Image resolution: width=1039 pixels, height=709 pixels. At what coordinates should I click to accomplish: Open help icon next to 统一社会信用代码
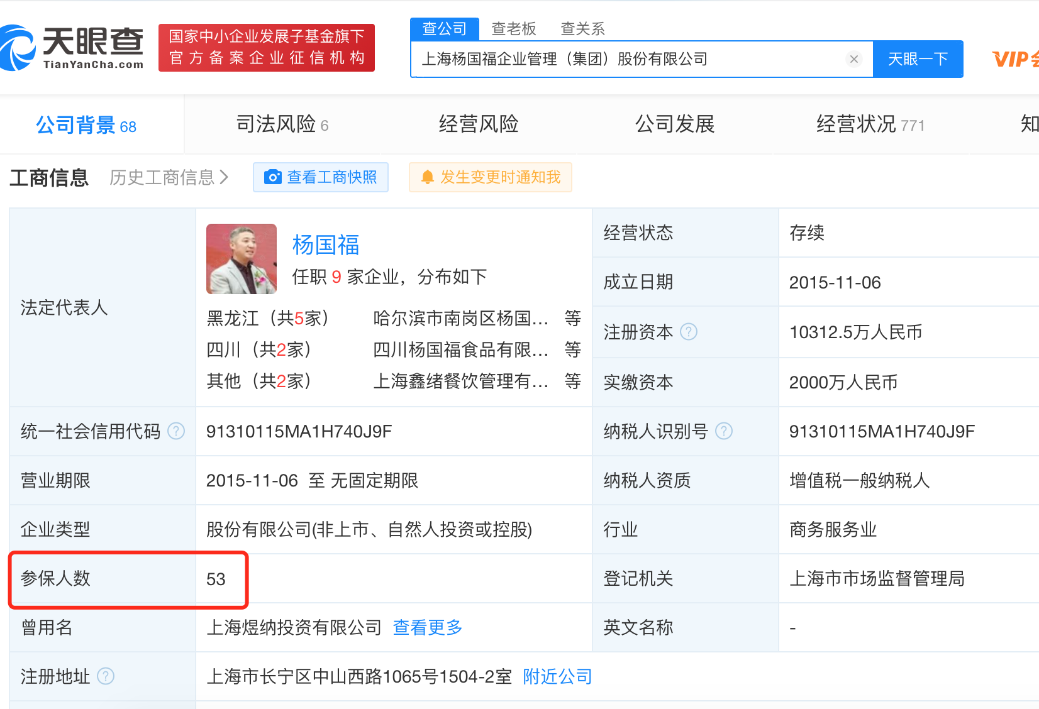(177, 431)
